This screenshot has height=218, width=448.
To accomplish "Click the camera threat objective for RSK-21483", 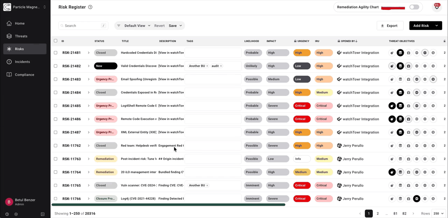I will coord(408,79).
